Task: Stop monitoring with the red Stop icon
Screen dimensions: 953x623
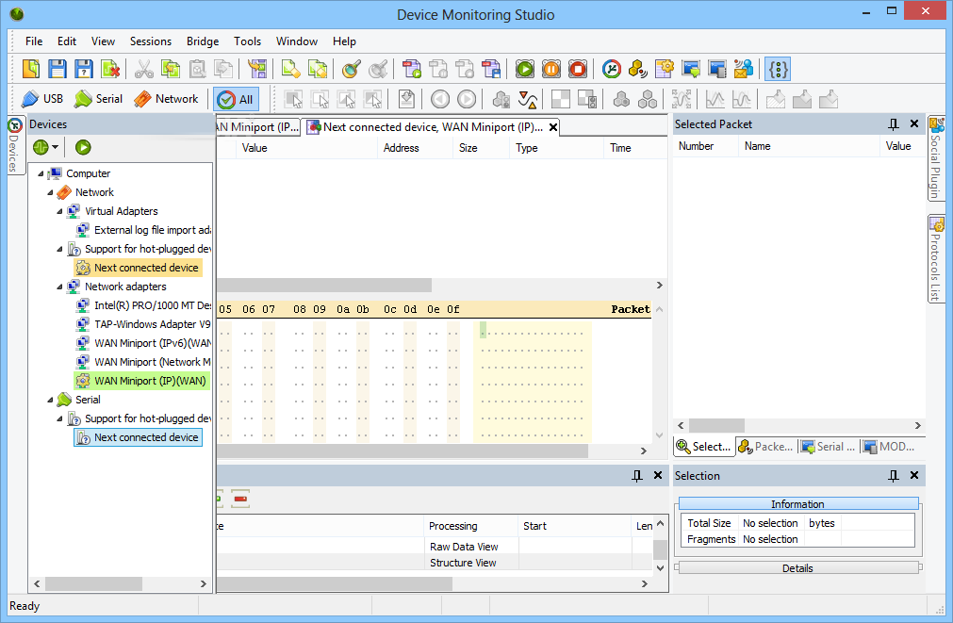Action: coord(577,68)
